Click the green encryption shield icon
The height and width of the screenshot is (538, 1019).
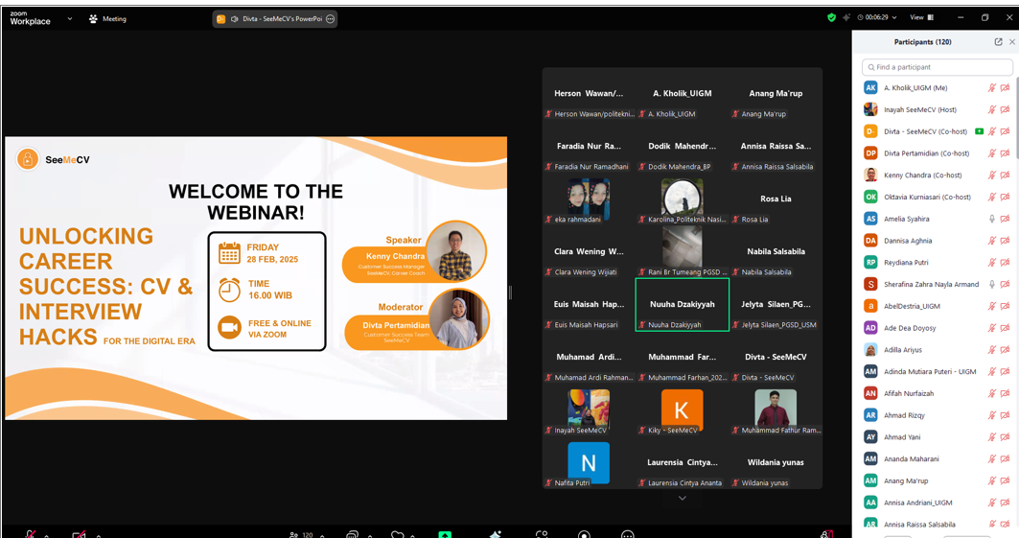(831, 17)
